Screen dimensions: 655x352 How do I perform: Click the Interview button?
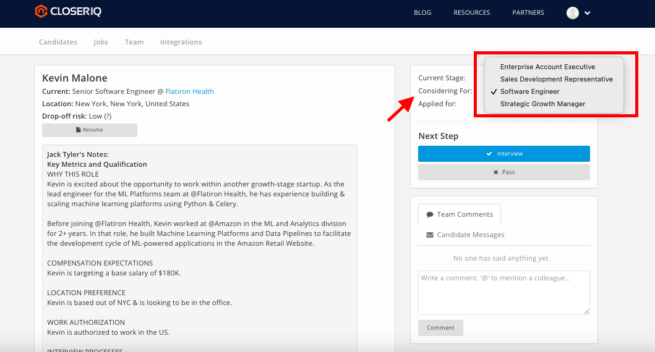pyautogui.click(x=503, y=154)
